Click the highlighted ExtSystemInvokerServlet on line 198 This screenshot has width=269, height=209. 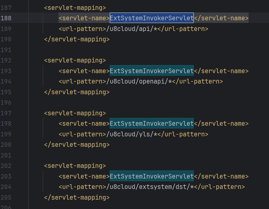(151, 124)
